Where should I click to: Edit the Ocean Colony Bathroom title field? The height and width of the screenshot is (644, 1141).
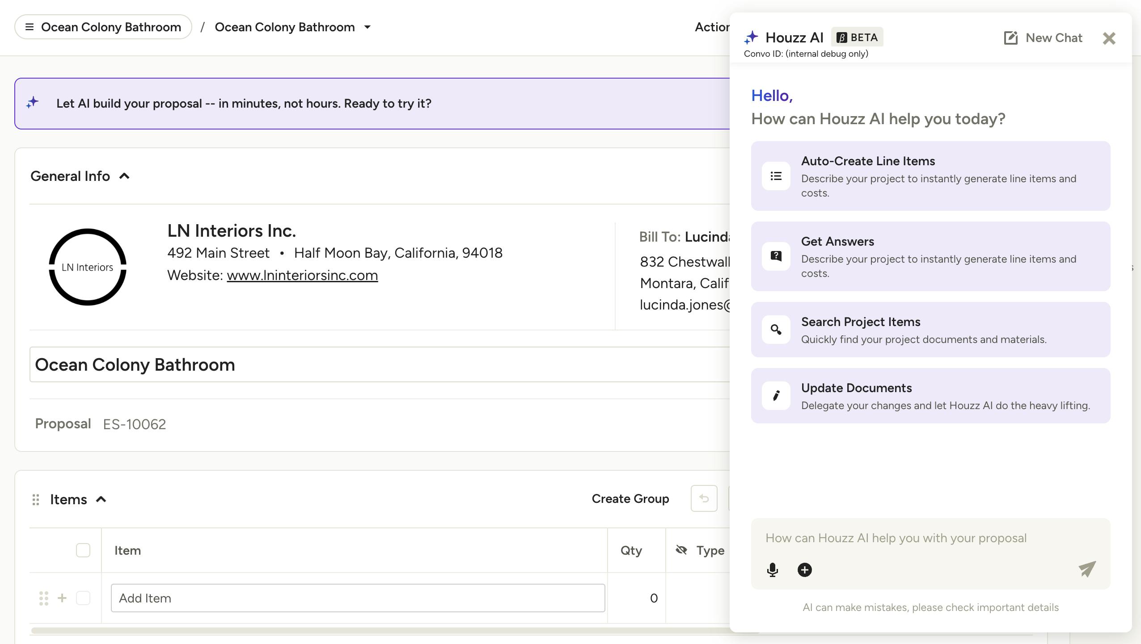point(379,364)
